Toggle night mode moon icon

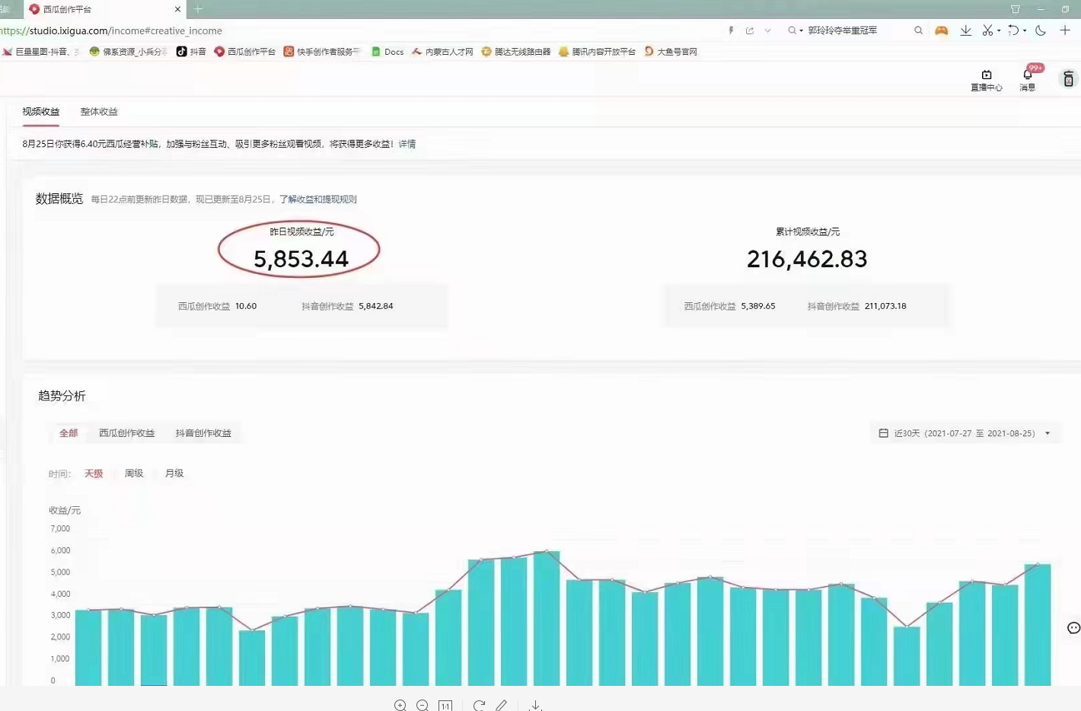click(1041, 30)
